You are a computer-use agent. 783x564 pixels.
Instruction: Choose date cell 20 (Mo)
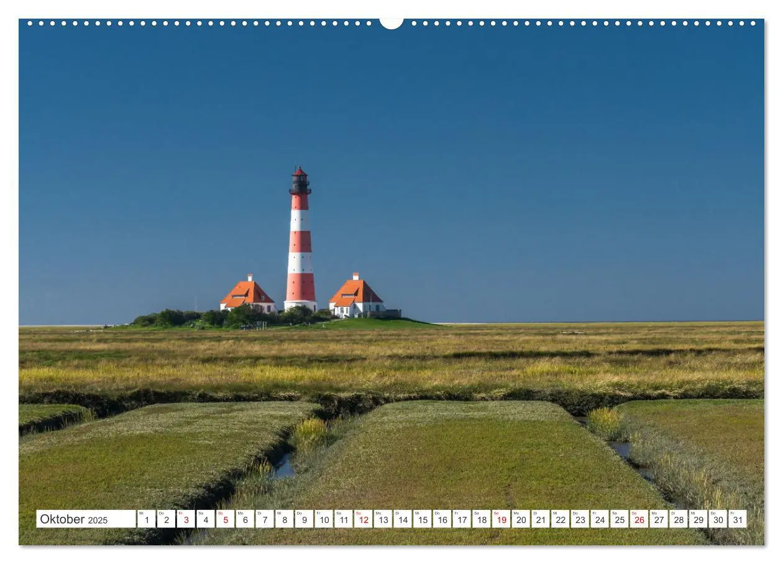point(520,519)
